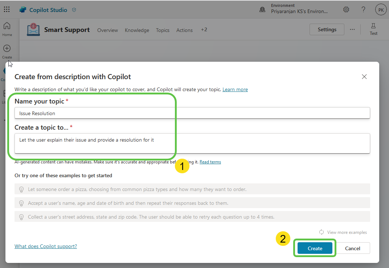Image resolution: width=389 pixels, height=268 pixels.
Task: Expand the +2 to reveal hidden tabs
Action: [204, 30]
